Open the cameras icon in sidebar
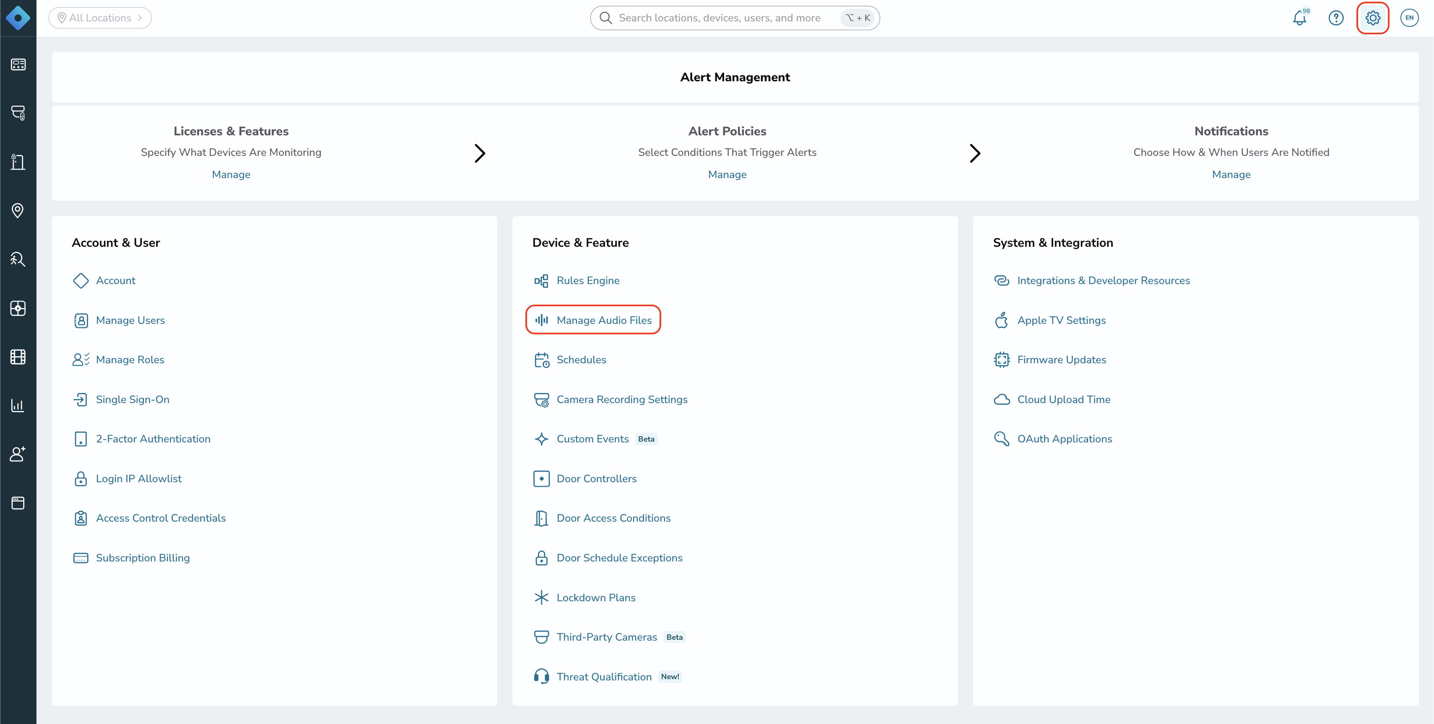Viewport: 1434px width, 724px height. [x=18, y=113]
